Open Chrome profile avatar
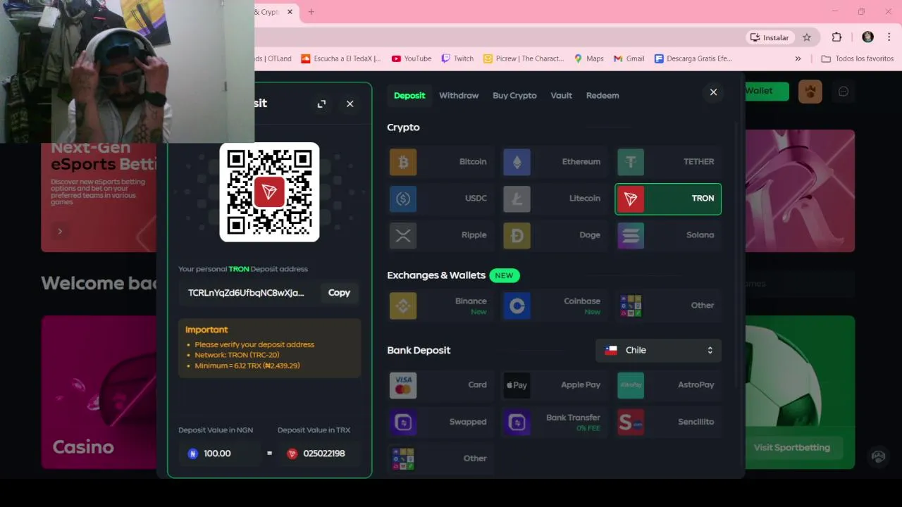This screenshot has width=902, height=507. (867, 37)
